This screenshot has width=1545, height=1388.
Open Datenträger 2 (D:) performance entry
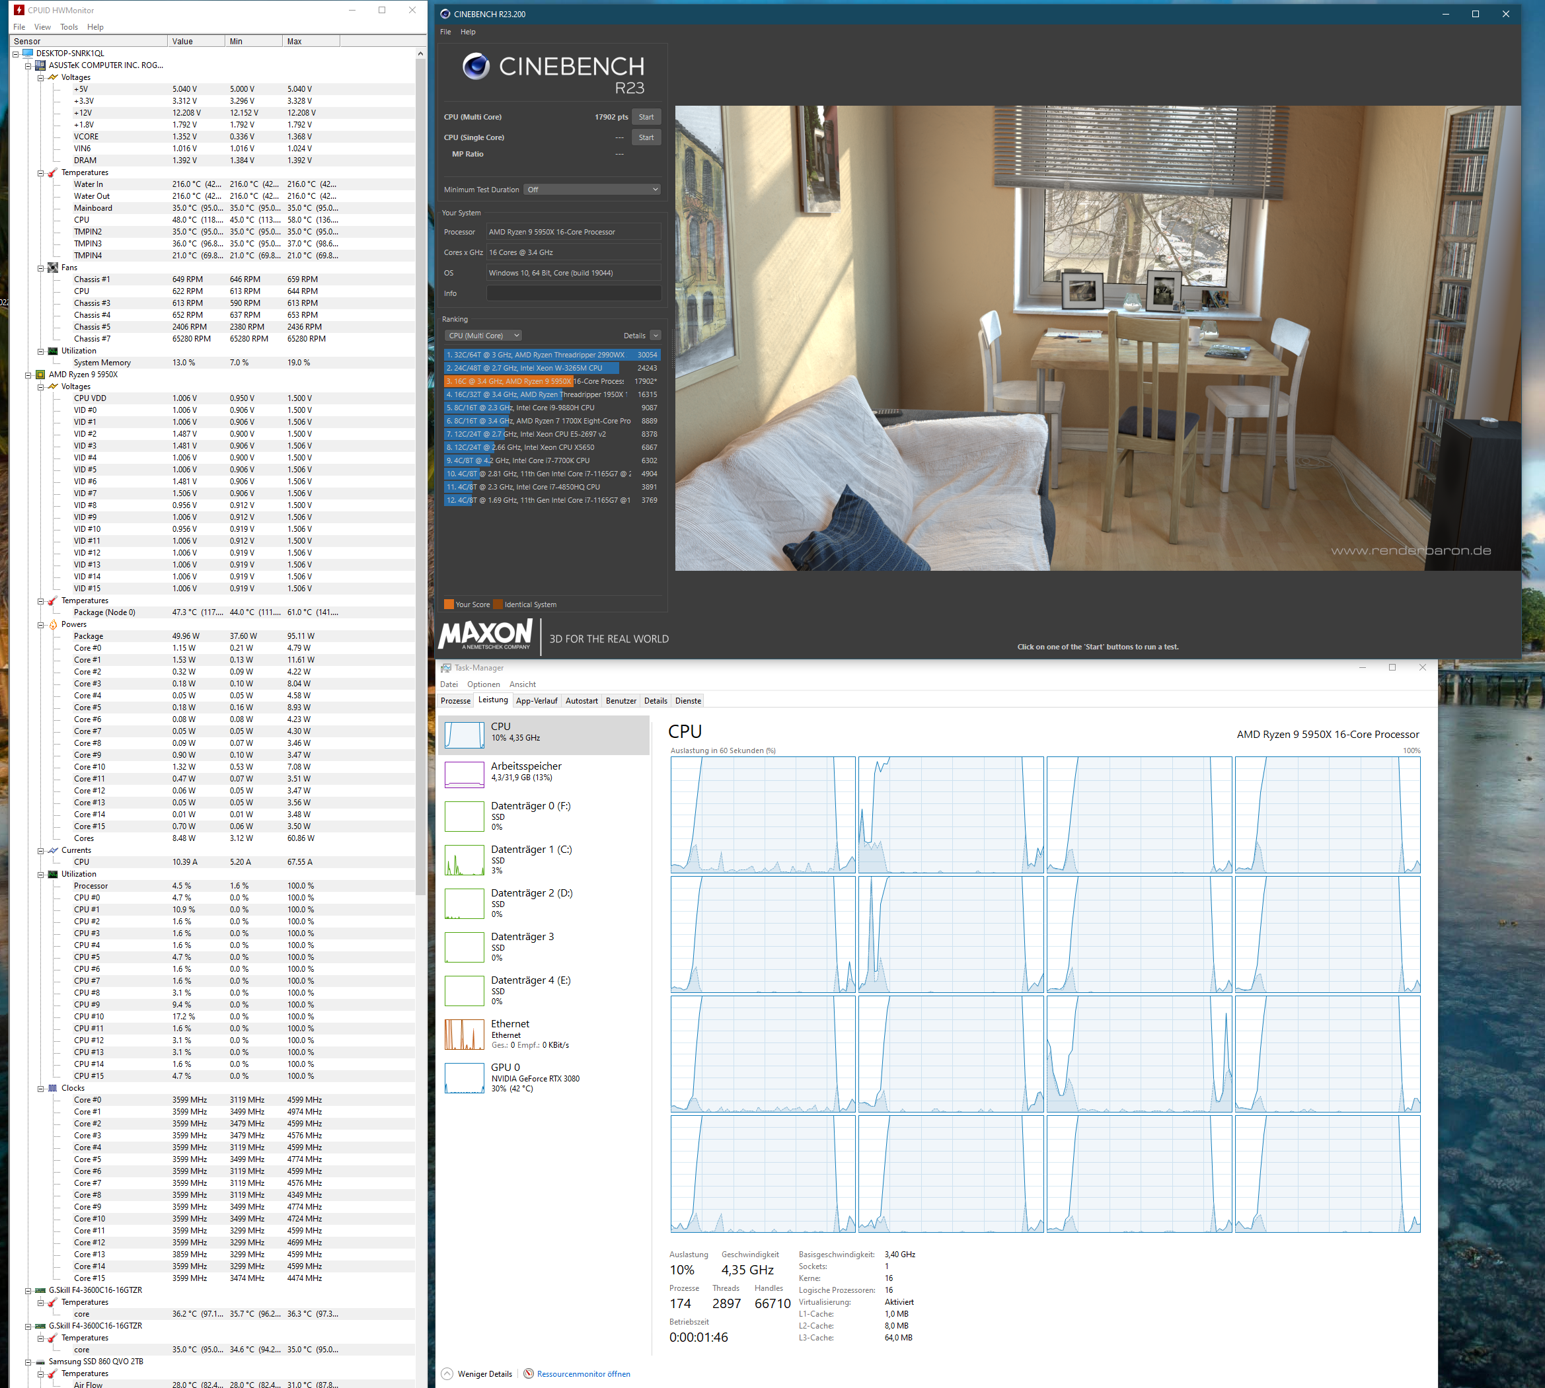pos(544,902)
